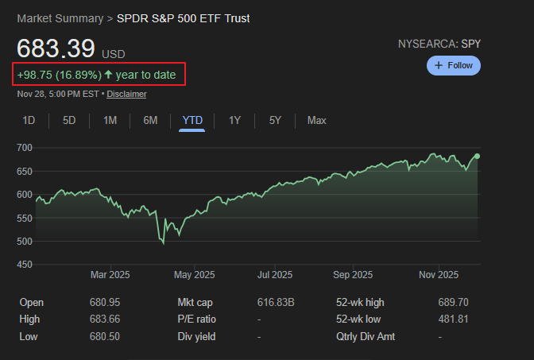This screenshot has width=534, height=360.
Task: Click the 52-wk high value 689.70
Action: (x=453, y=302)
